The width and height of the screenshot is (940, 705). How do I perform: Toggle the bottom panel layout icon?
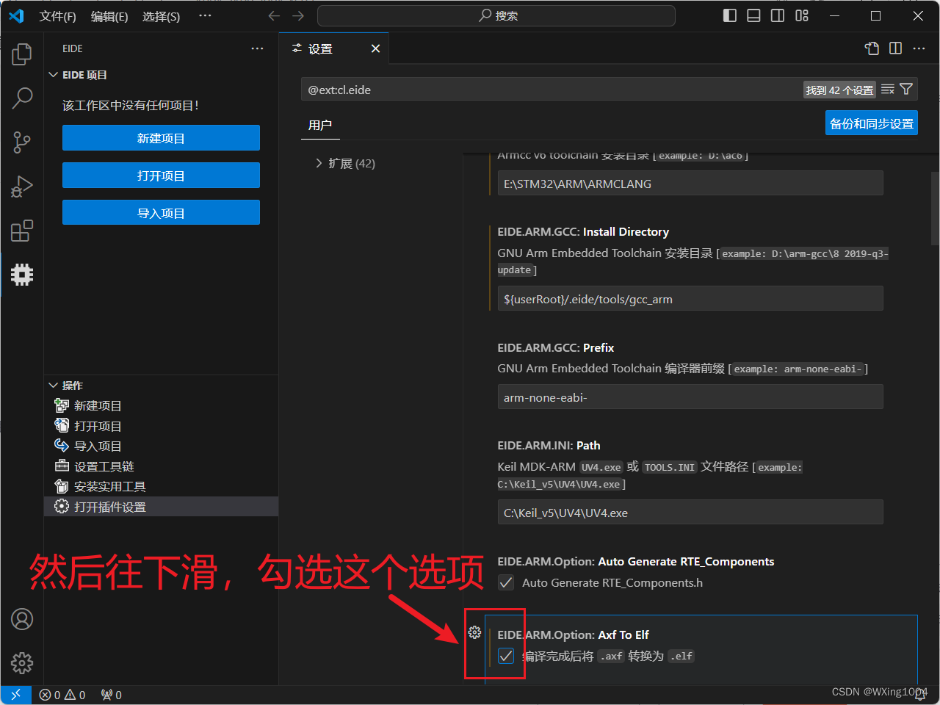coord(753,16)
